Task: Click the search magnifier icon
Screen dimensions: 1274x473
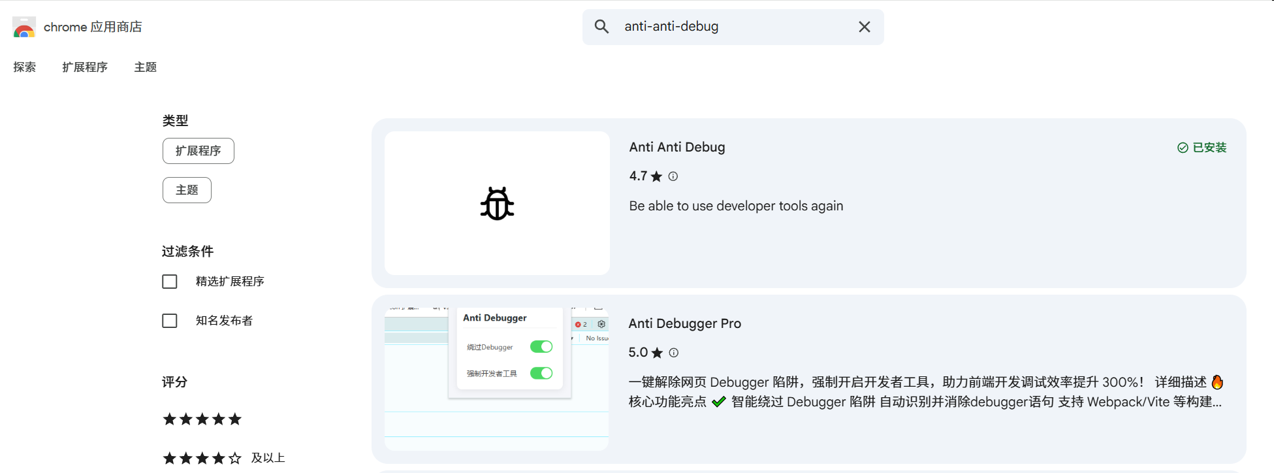Action: click(x=601, y=27)
